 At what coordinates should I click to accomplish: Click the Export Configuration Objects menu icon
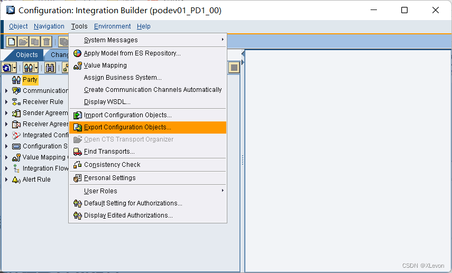tap(77, 127)
